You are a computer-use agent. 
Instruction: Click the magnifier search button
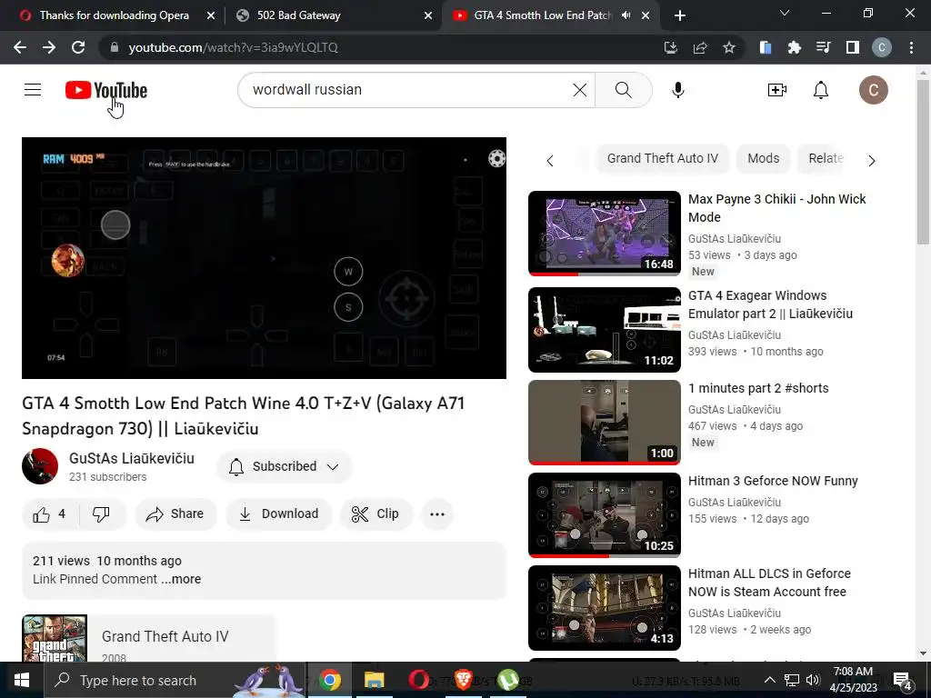point(624,90)
